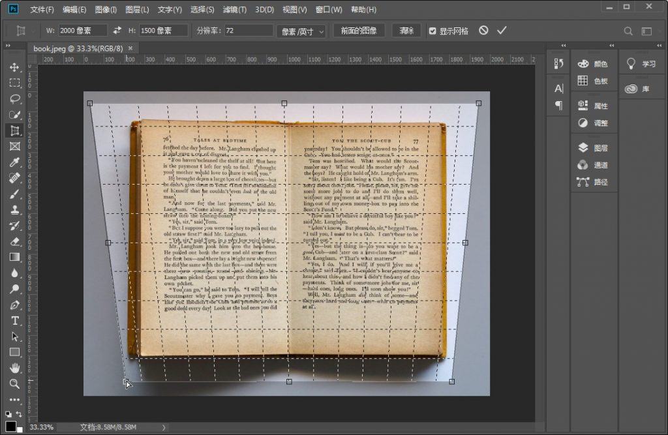Open the 图像(I) menu
668x435 pixels.
pos(106,9)
